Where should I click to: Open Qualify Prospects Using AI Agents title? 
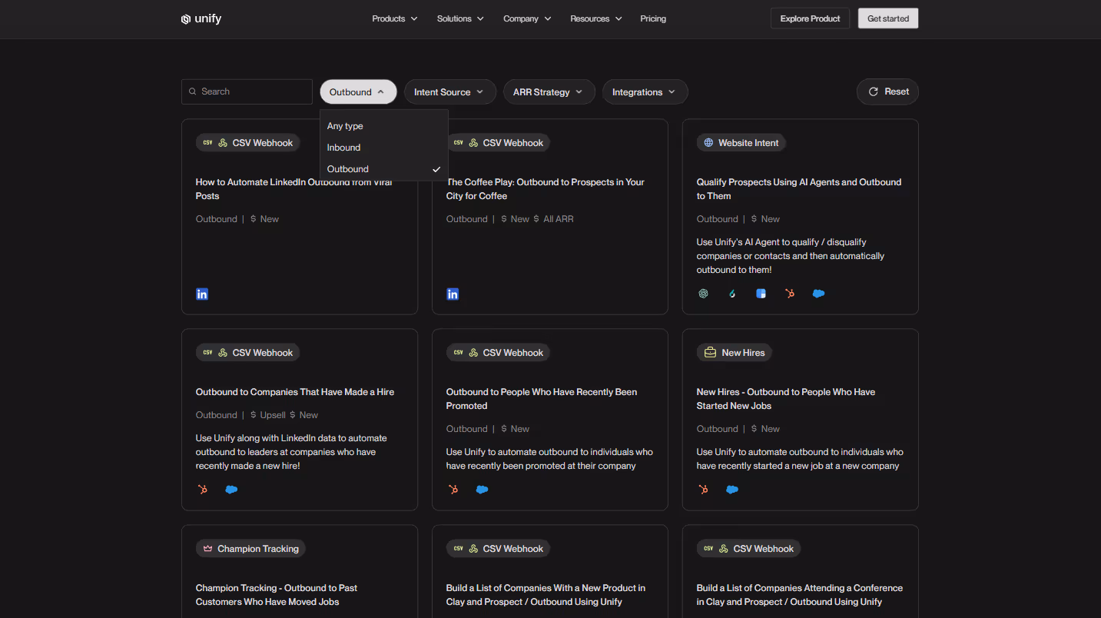[799, 189]
